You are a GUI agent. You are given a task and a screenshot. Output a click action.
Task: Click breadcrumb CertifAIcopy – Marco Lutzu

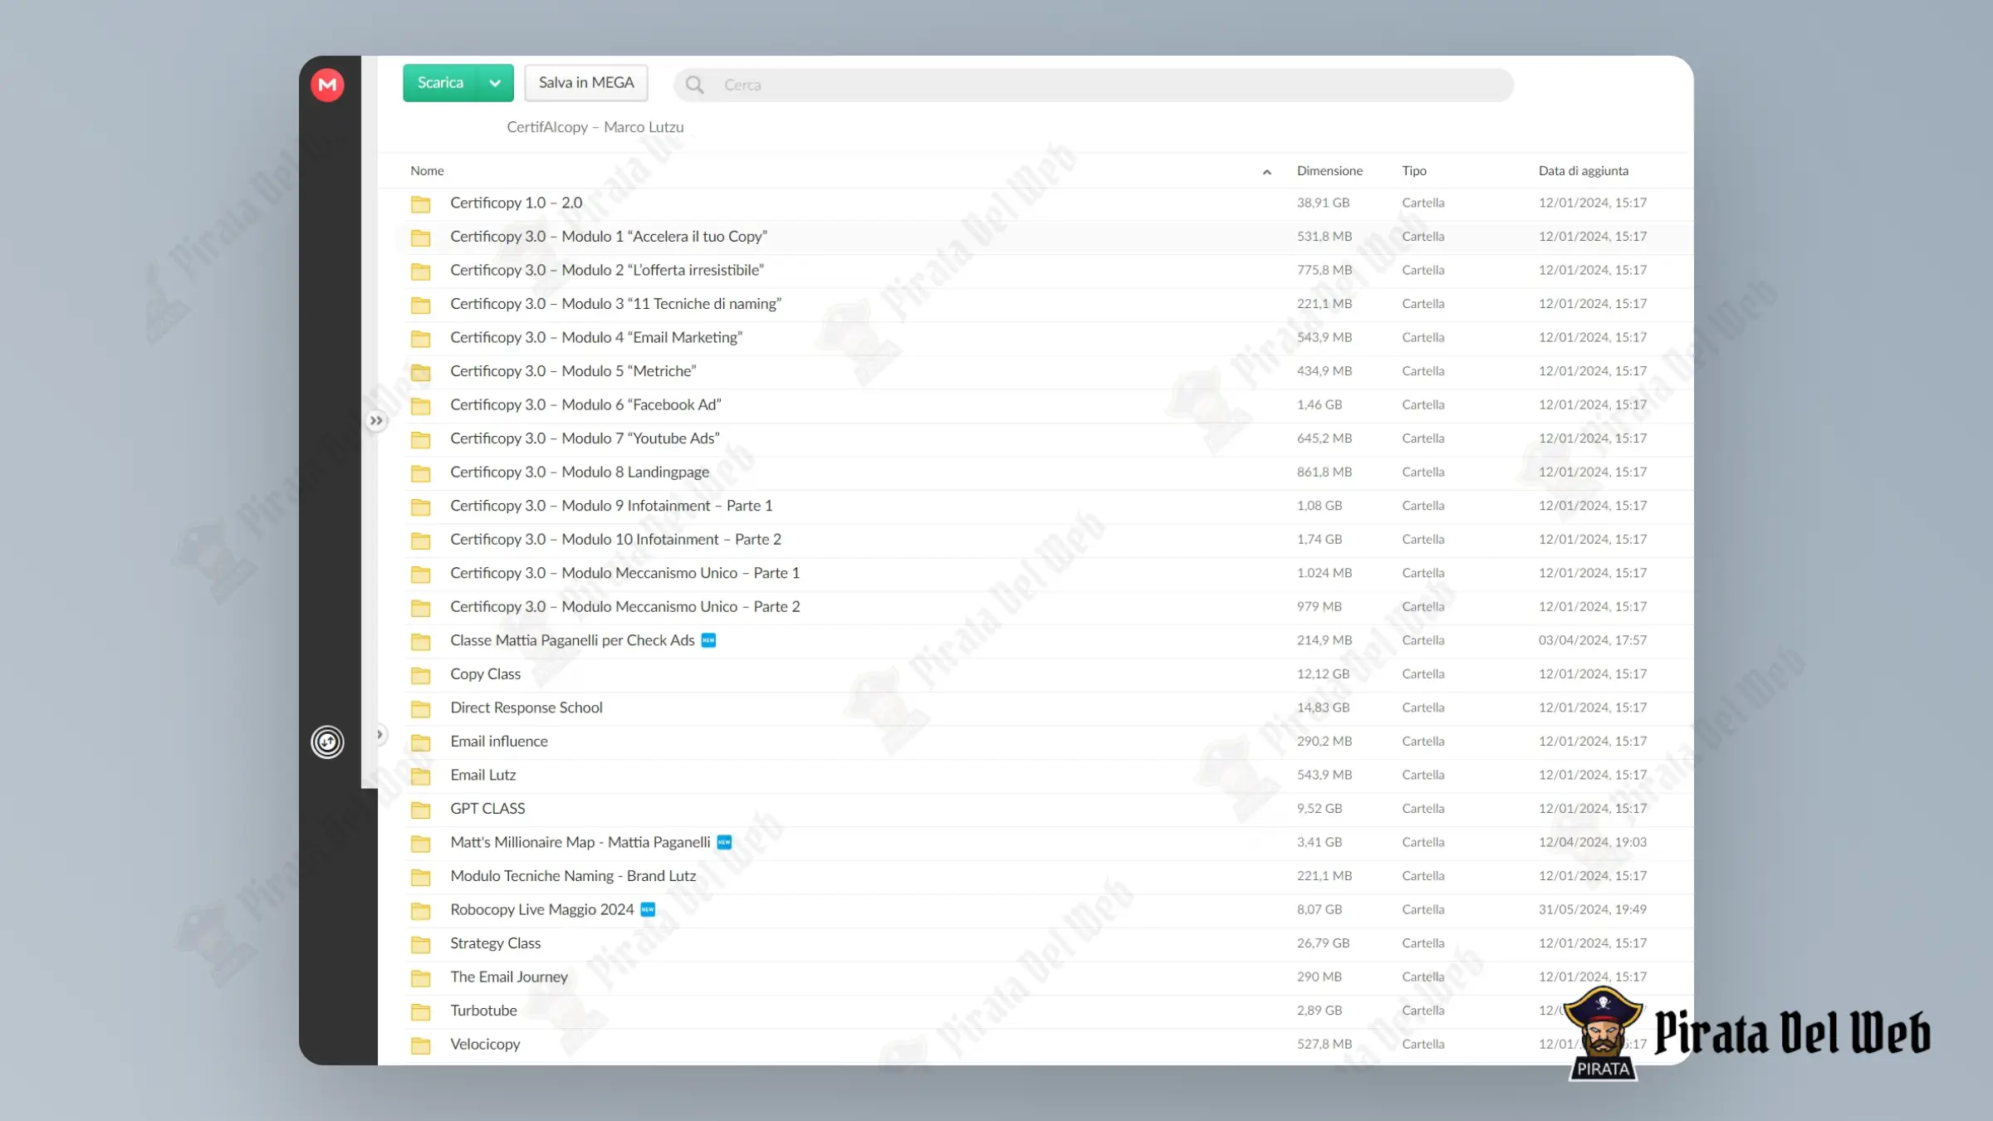pos(595,127)
